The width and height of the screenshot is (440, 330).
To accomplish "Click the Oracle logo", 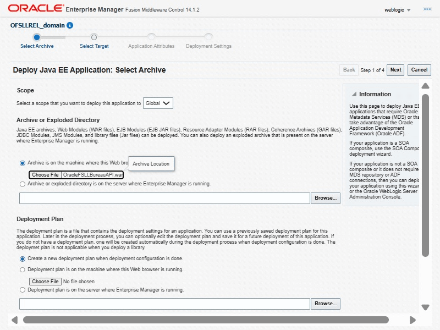I will coord(36,8).
